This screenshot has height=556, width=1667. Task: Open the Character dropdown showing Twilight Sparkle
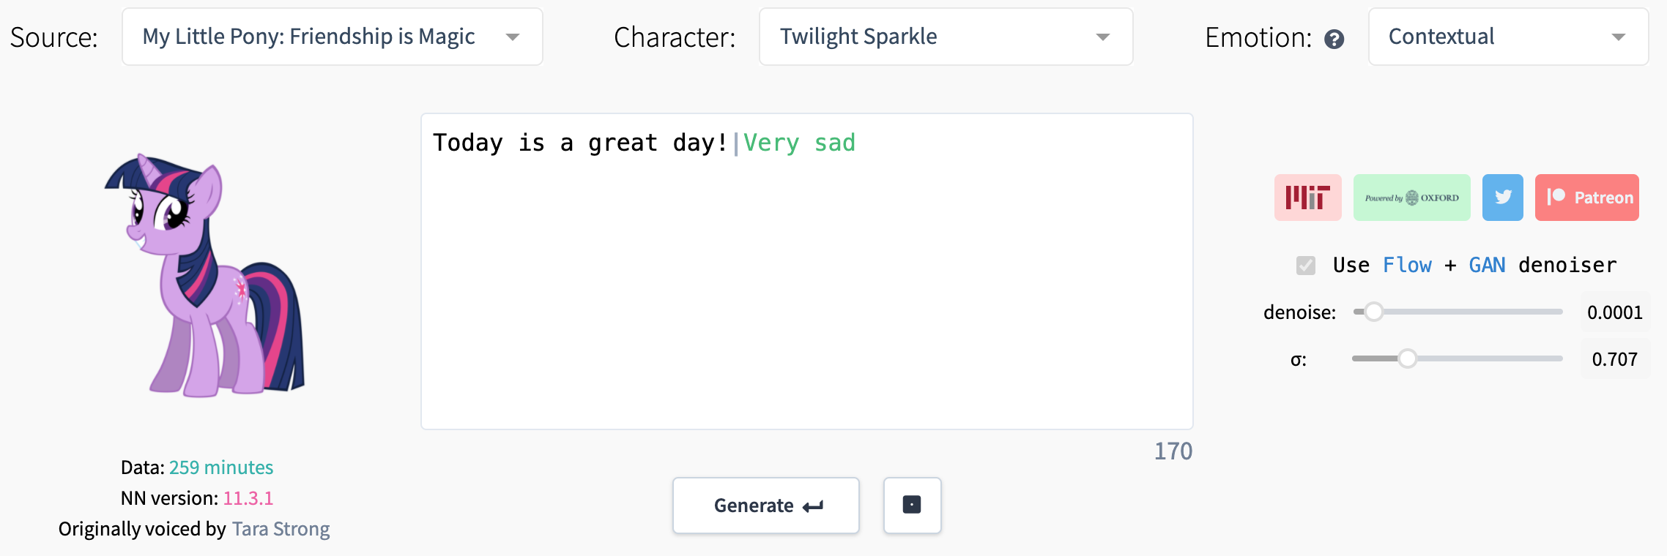click(x=946, y=37)
